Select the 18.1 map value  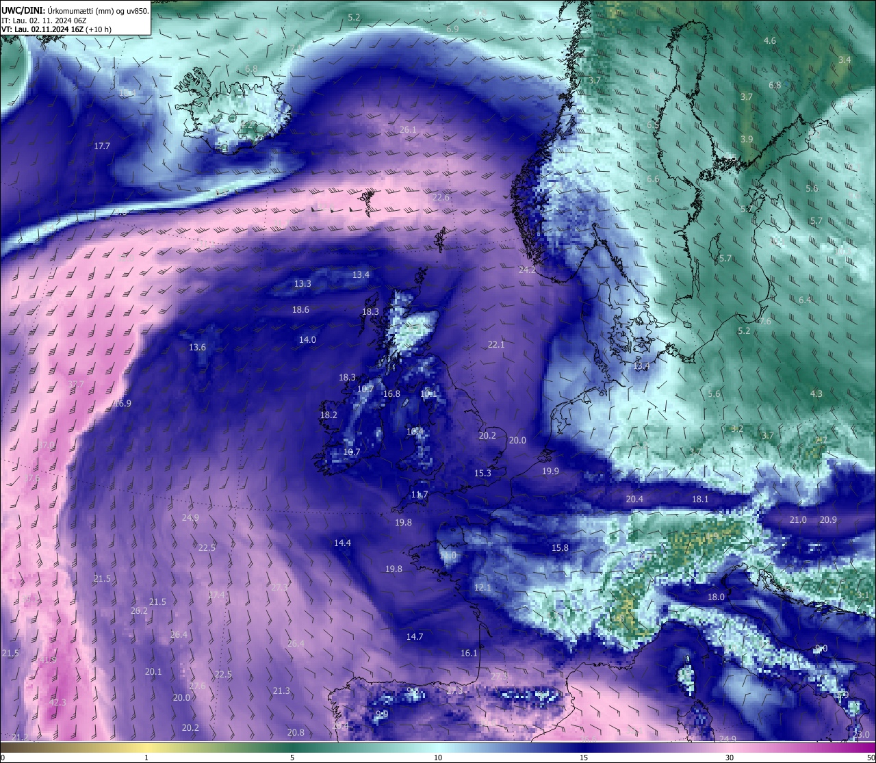tap(700, 499)
